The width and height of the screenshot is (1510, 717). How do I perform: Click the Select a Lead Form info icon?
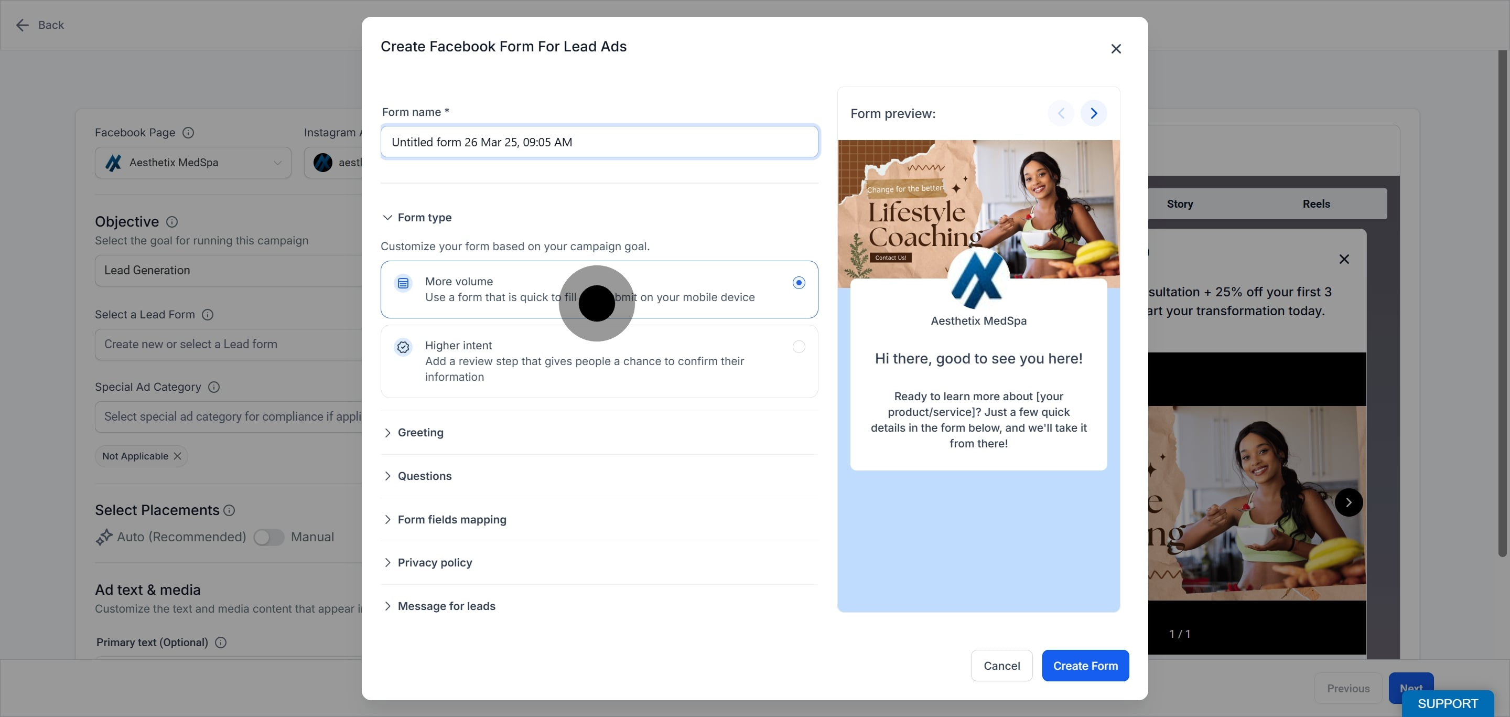tap(208, 315)
